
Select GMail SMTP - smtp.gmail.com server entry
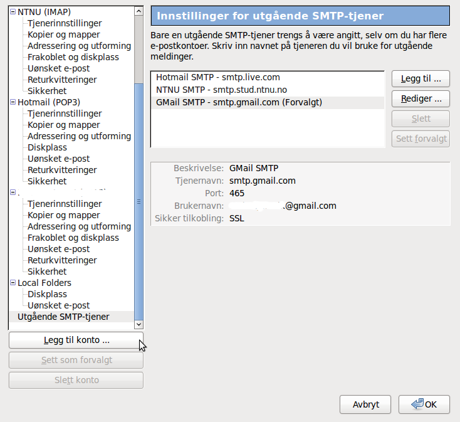point(268,102)
